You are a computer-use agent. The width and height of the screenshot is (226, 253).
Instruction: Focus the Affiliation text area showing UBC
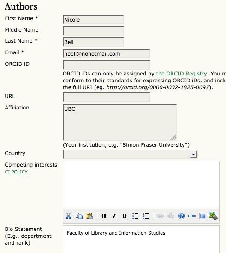pyautogui.click(x=119, y=122)
